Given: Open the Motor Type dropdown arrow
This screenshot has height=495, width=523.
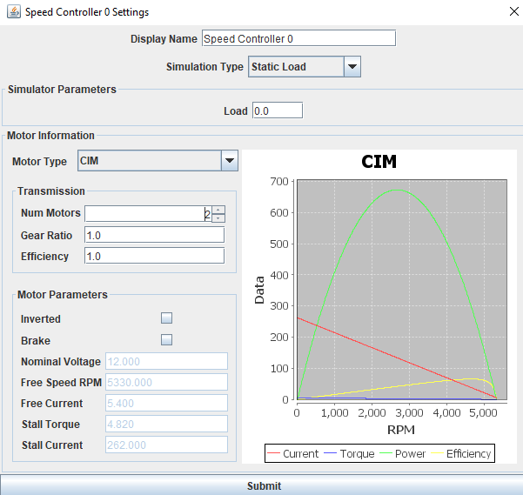Looking at the screenshot, I should pyautogui.click(x=230, y=161).
